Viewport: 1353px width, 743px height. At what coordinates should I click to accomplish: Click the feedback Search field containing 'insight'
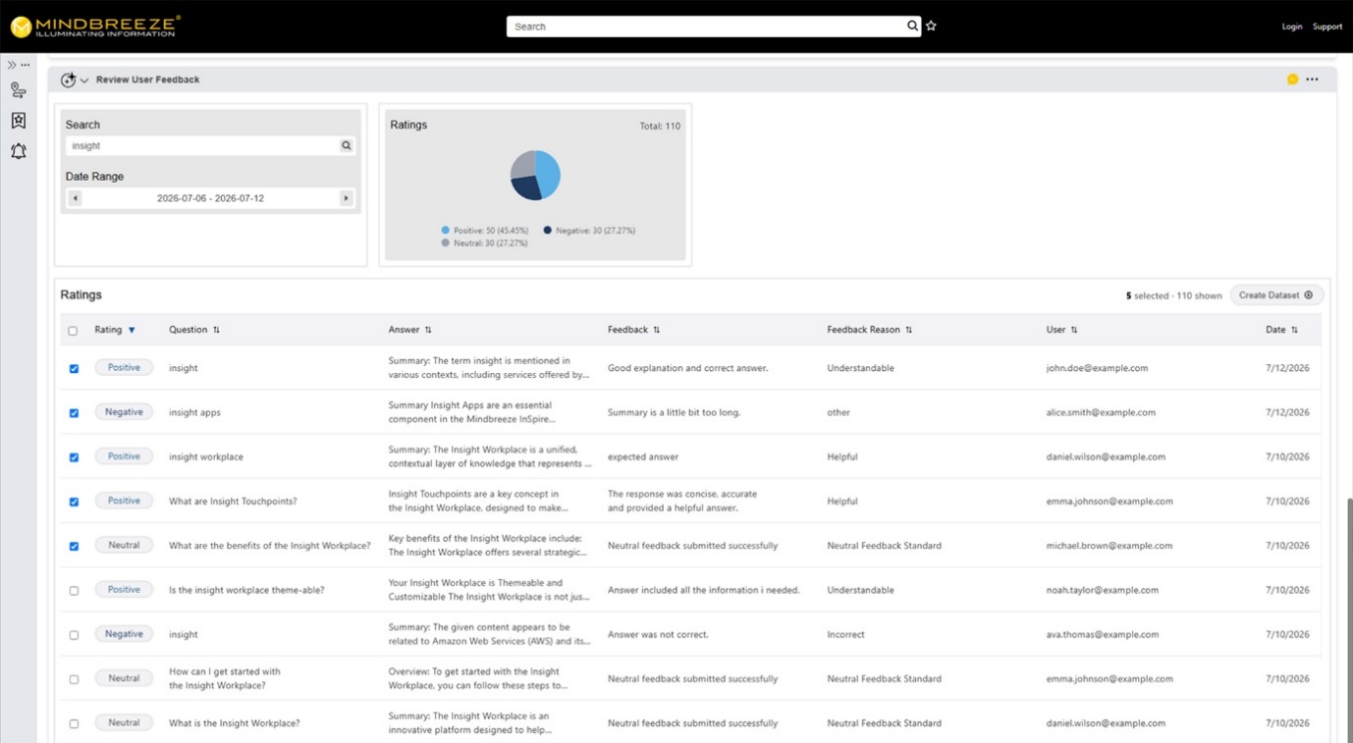203,146
